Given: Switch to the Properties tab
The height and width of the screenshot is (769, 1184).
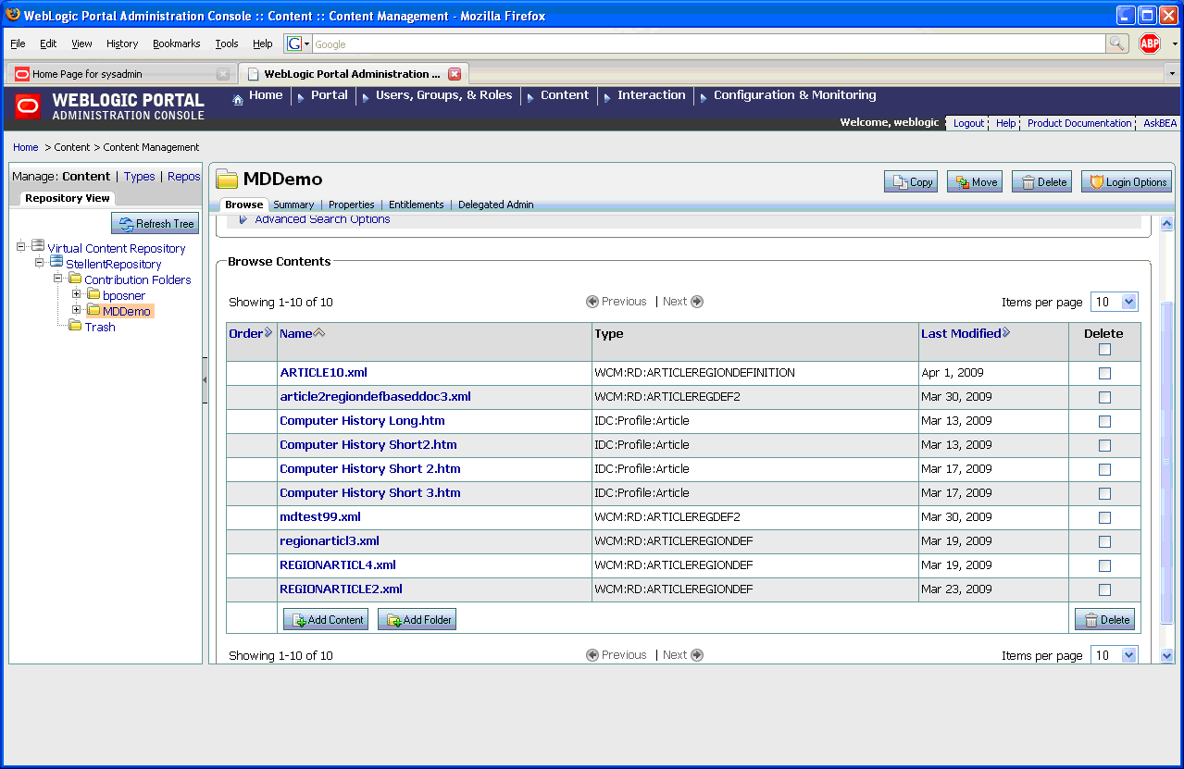Looking at the screenshot, I should point(352,205).
